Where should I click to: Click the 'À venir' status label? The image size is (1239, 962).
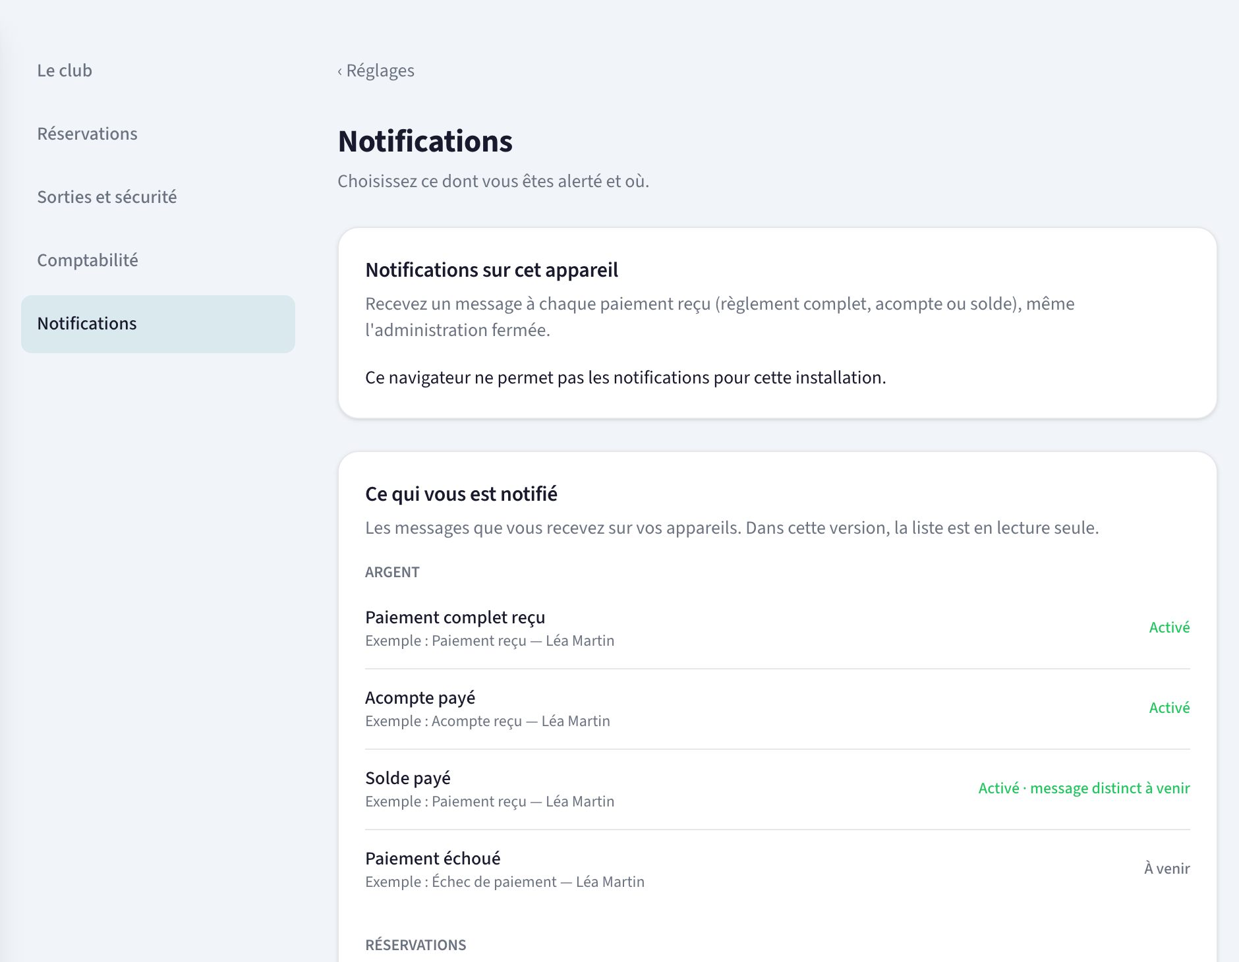pyautogui.click(x=1167, y=868)
